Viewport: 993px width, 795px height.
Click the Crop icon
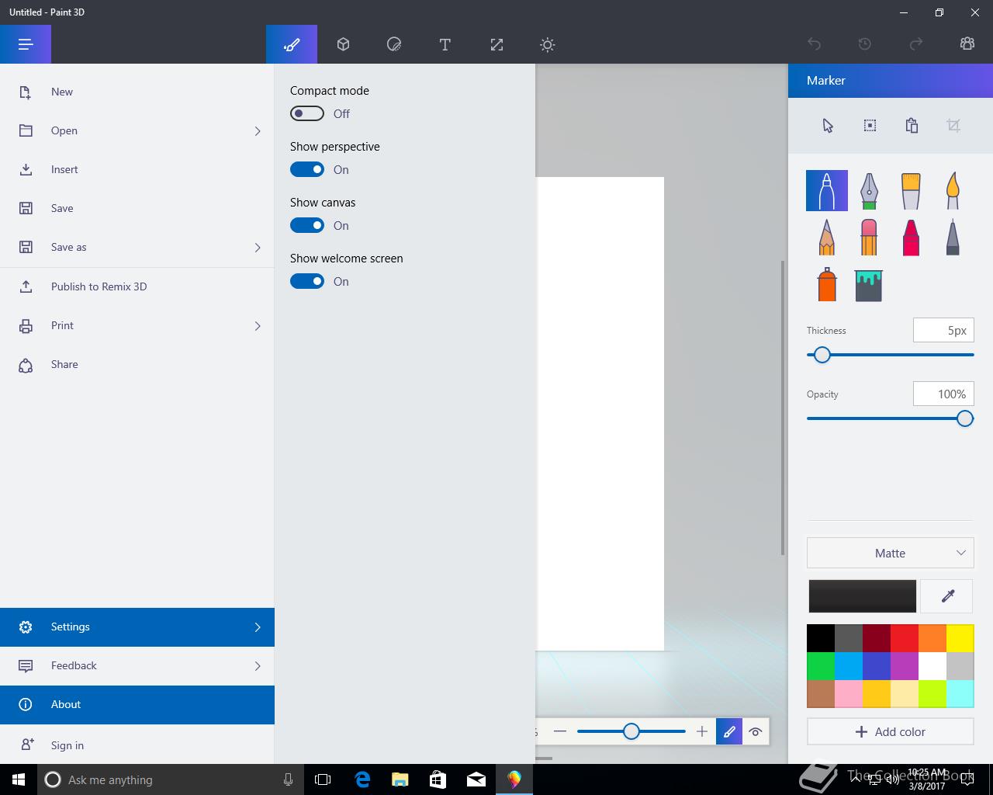tap(953, 126)
